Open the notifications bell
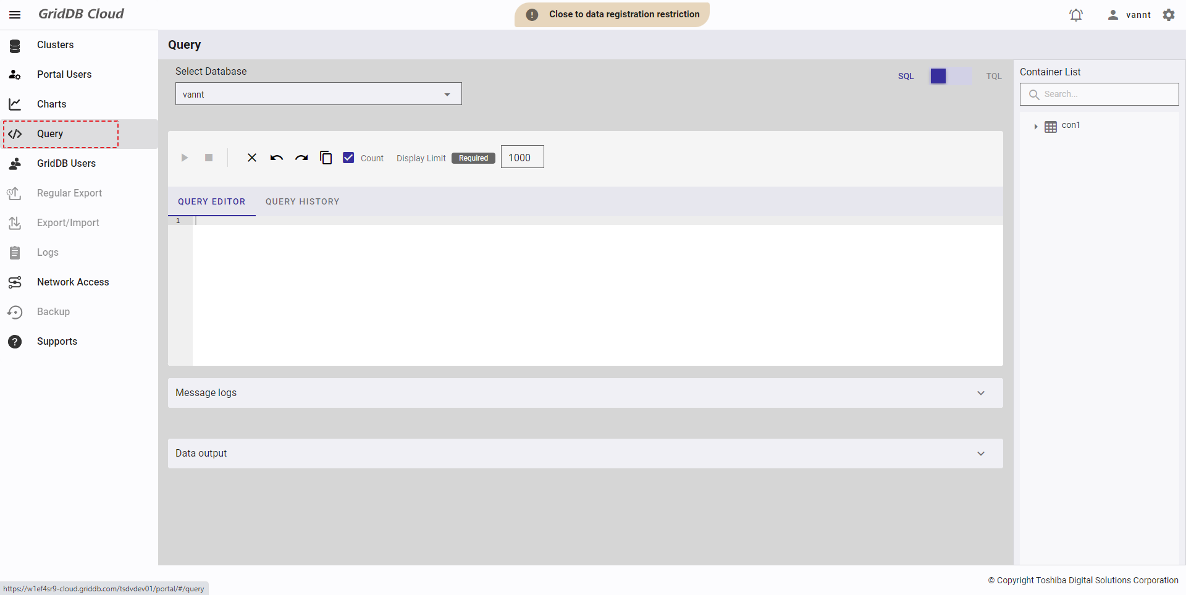Image resolution: width=1186 pixels, height=595 pixels. click(x=1076, y=15)
